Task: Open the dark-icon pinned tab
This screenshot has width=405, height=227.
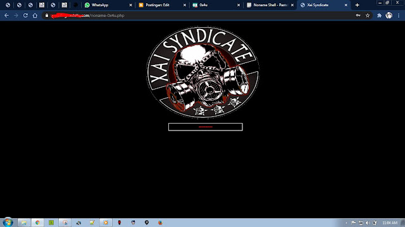Action: pos(75,5)
